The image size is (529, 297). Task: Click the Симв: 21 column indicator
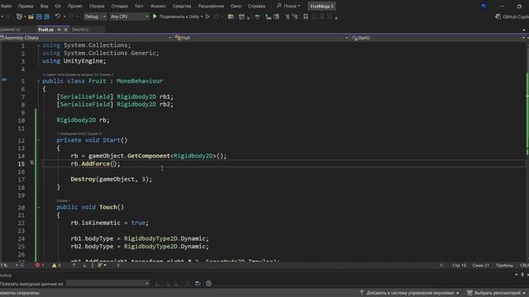481,266
